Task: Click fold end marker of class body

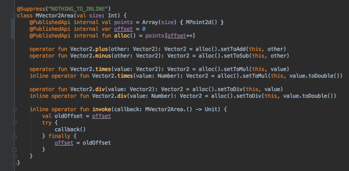Action: pyautogui.click(x=14, y=163)
